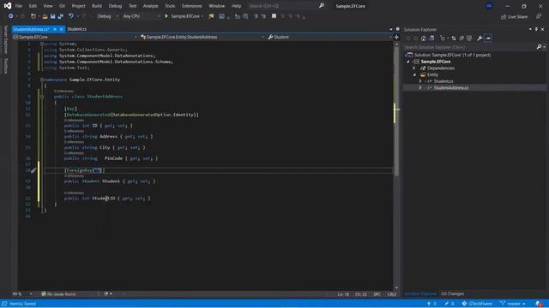Click Collapse All icon in Solution Explorer
The width and height of the screenshot is (549, 308).
(462, 38)
